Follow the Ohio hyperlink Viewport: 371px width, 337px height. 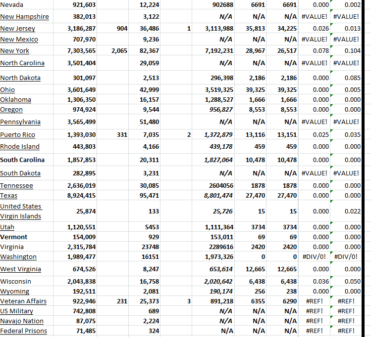click(x=7, y=89)
